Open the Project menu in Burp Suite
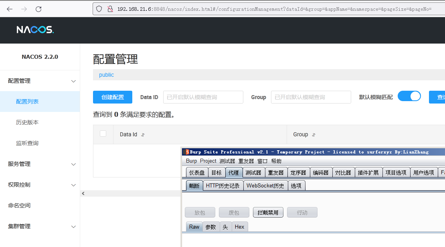The image size is (445, 247). tap(208, 161)
